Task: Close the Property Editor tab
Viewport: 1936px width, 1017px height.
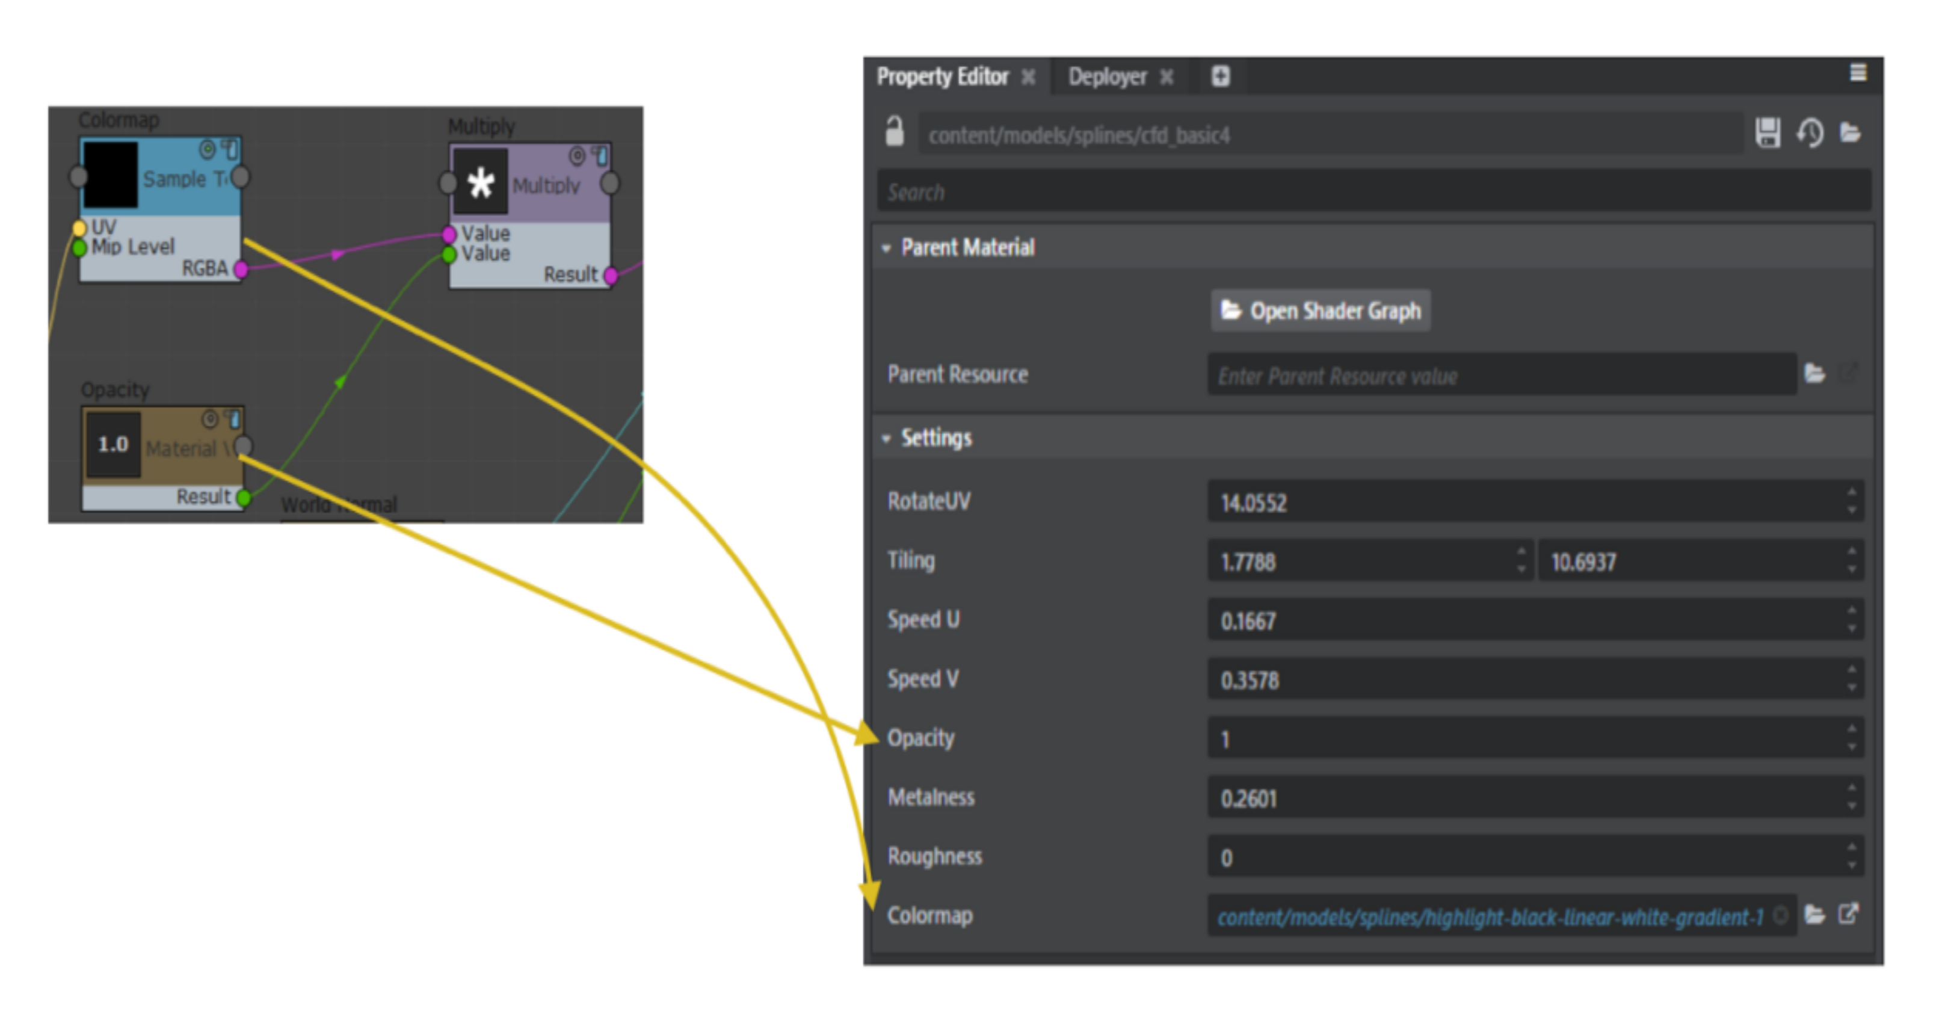Action: (x=1028, y=76)
